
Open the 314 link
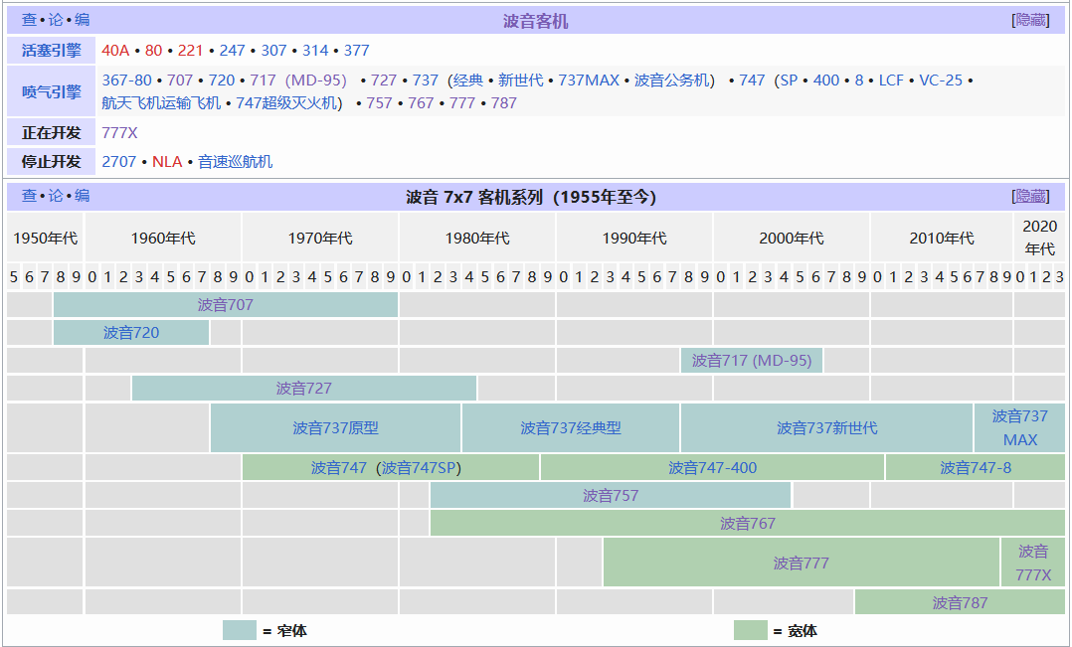tap(315, 51)
